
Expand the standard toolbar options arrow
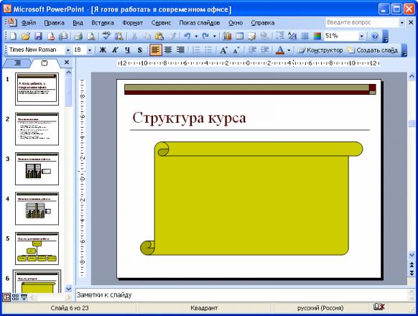pos(386,37)
